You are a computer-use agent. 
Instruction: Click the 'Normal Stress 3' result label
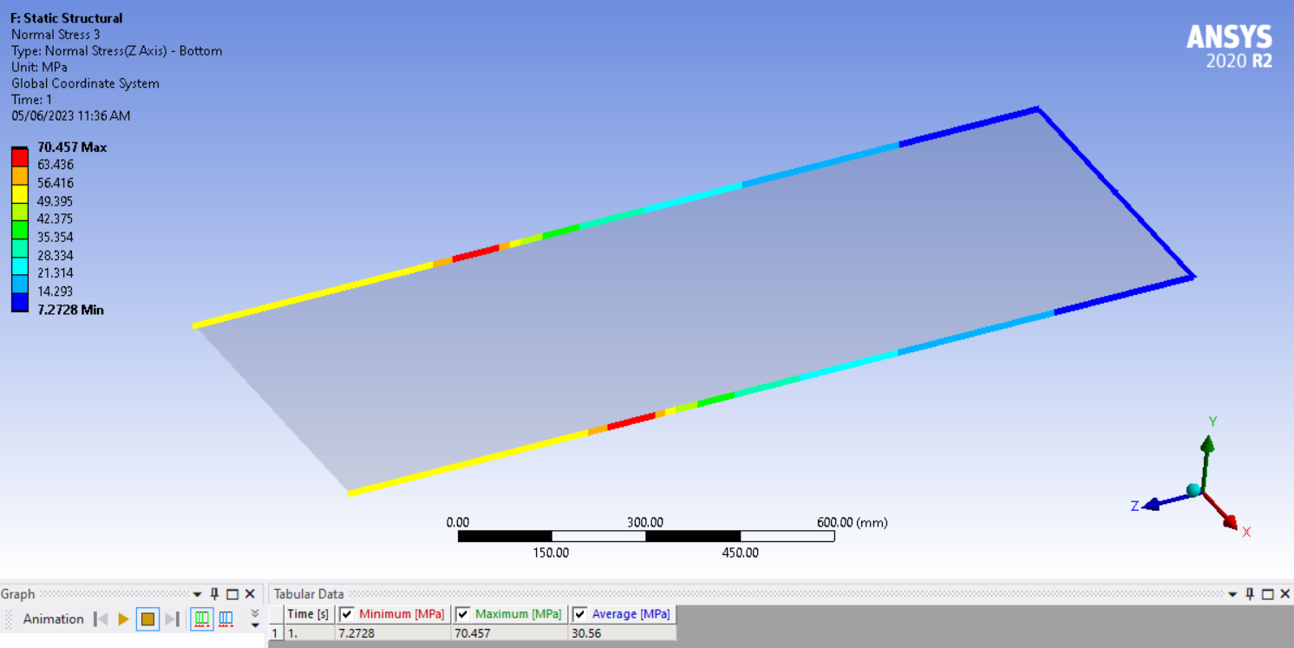point(56,35)
